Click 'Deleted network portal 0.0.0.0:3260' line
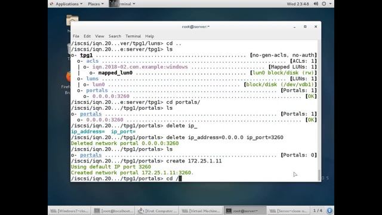Image resolution: width=382 pixels, height=215 pixels. [125, 143]
